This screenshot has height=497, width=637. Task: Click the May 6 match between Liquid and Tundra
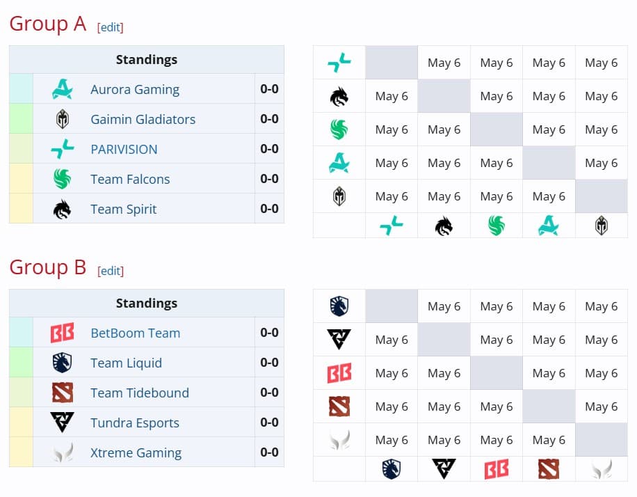point(444,306)
